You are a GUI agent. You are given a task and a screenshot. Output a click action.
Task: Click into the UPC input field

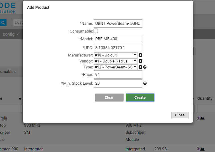tap(118, 48)
